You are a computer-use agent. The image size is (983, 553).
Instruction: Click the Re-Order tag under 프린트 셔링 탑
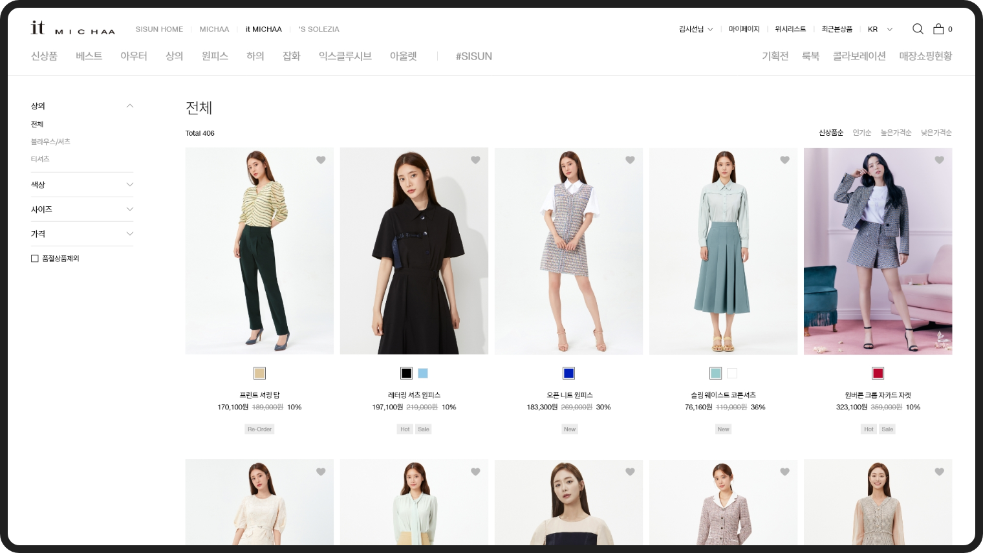click(x=259, y=429)
